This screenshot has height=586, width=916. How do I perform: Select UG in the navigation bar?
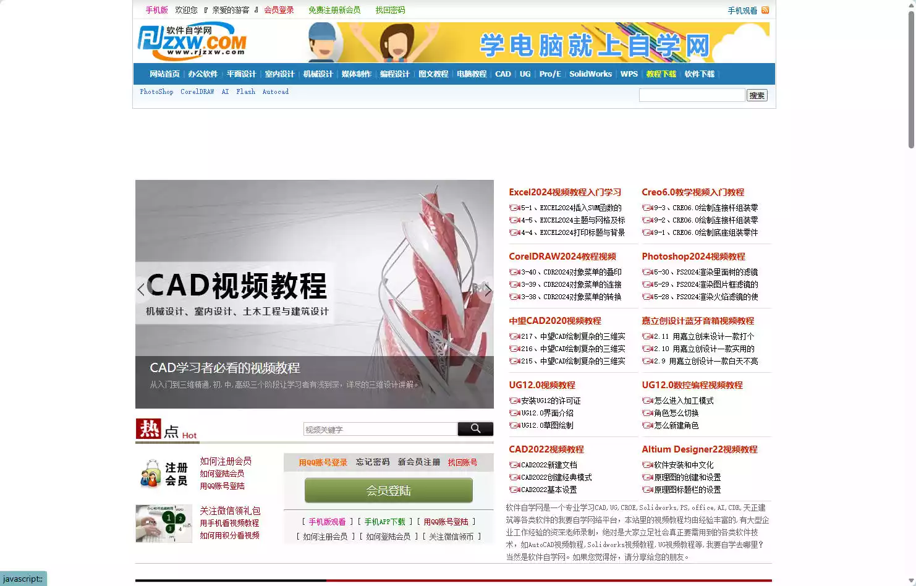pyautogui.click(x=525, y=74)
